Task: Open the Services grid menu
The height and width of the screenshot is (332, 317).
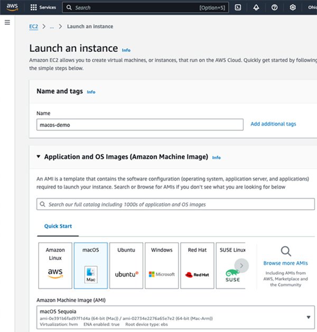Action: (43, 8)
